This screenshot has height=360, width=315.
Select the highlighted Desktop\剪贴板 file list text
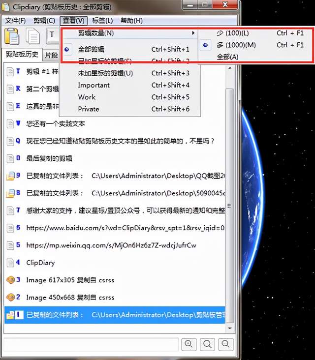126,315
